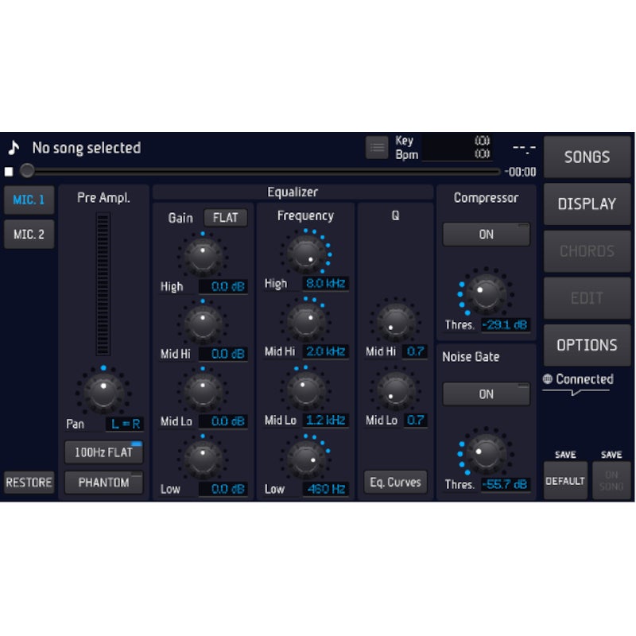636x636 pixels.
Task: Toggle the Noise Gate ON button
Action: coord(486,394)
